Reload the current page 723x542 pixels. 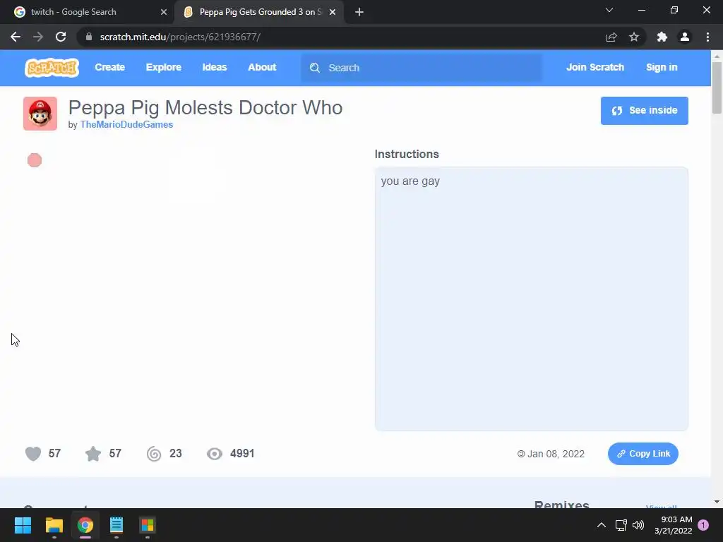(61, 37)
